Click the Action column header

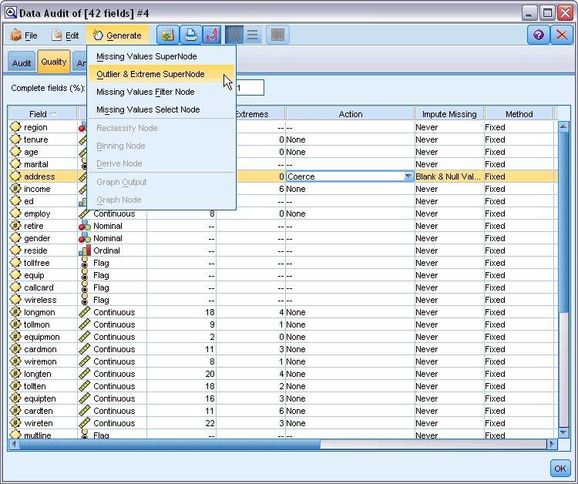click(x=350, y=114)
